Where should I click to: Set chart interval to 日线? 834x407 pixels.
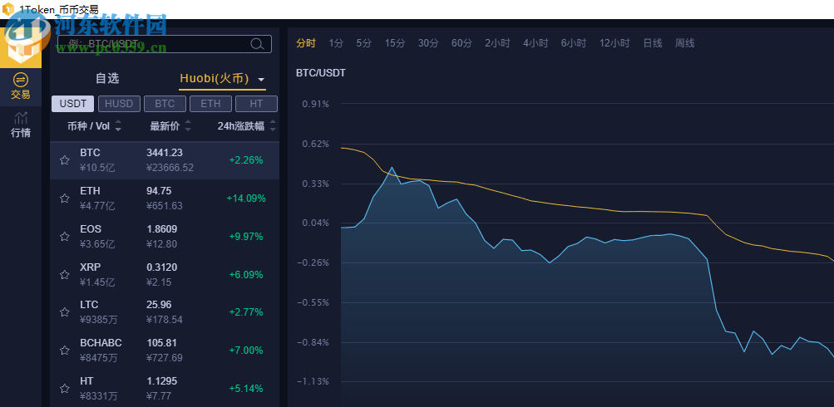[653, 43]
